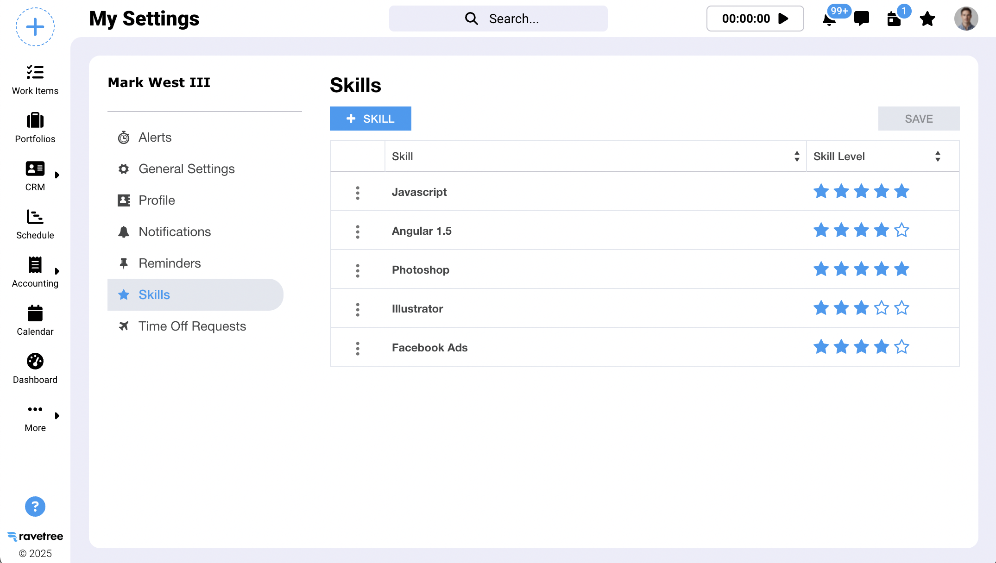Image resolution: width=996 pixels, height=563 pixels.
Task: Switch to General Settings section
Action: click(186, 169)
